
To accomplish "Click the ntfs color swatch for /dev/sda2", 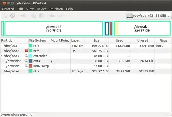I will pyautogui.click(x=31, y=51).
